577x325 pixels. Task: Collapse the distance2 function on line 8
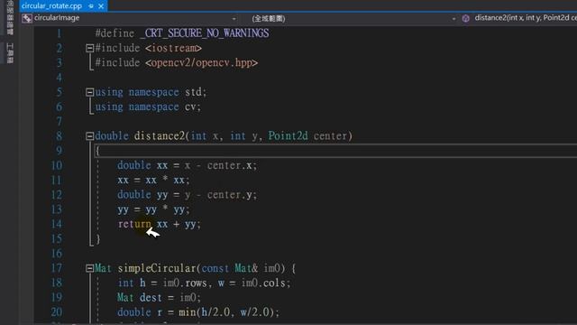point(89,136)
